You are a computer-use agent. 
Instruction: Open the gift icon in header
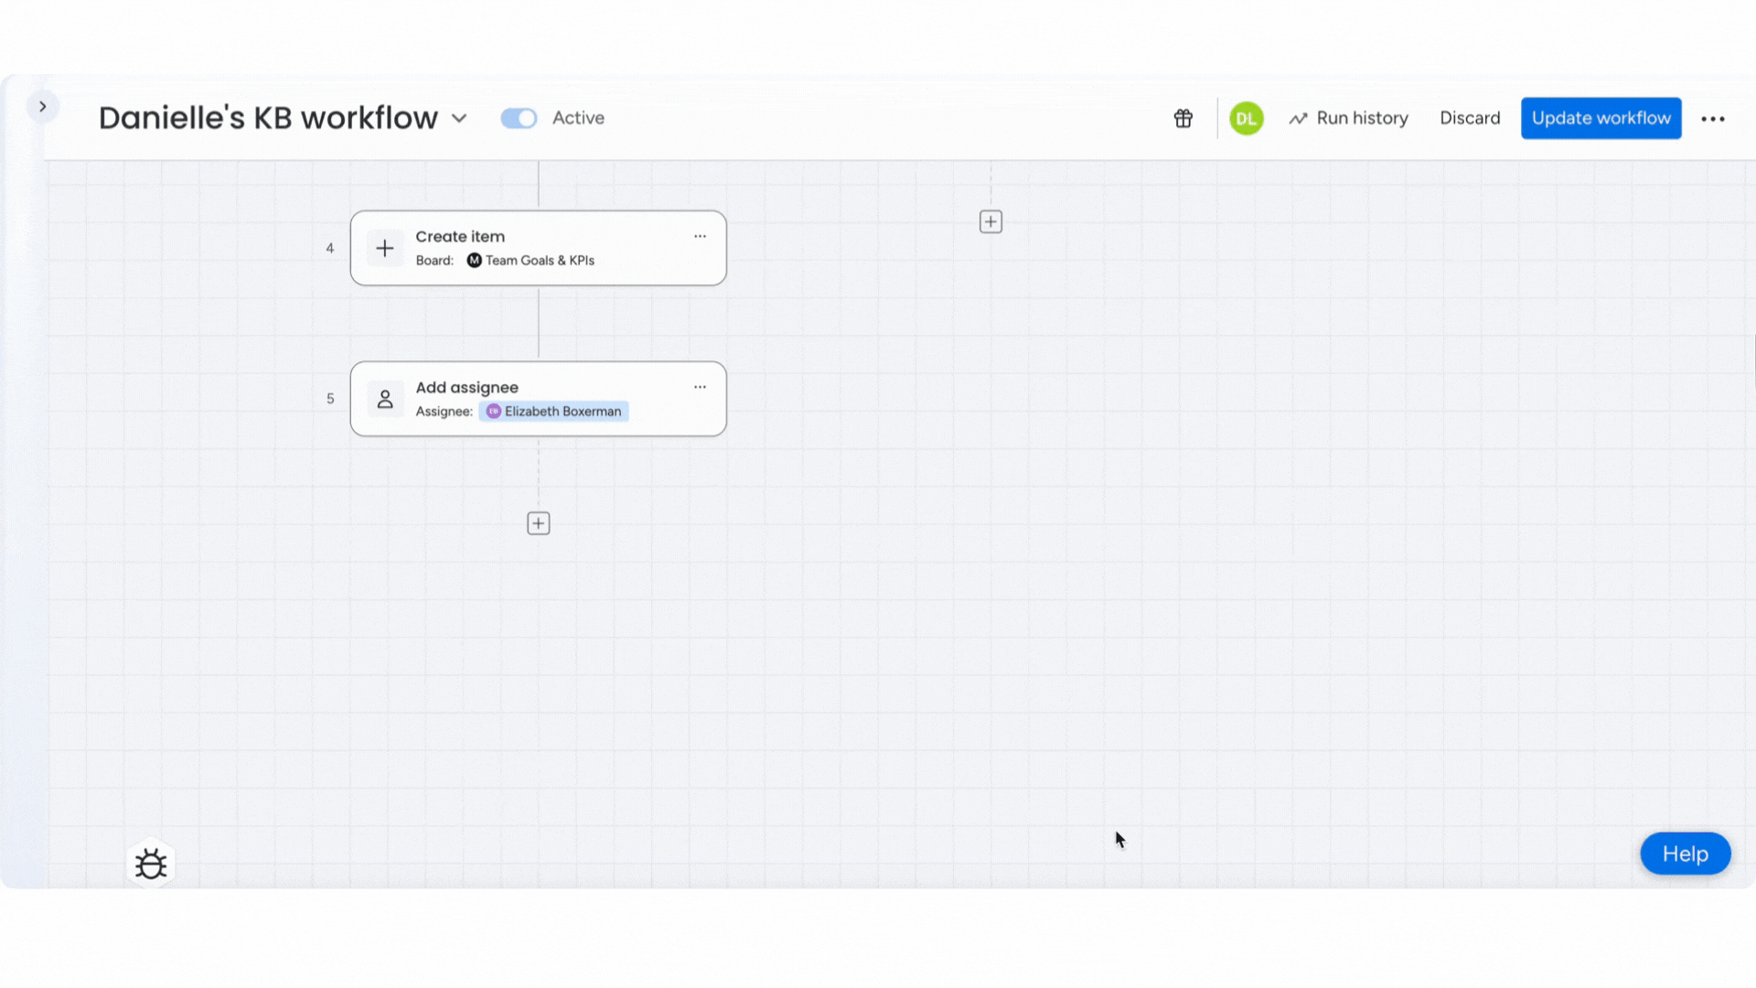[1183, 118]
